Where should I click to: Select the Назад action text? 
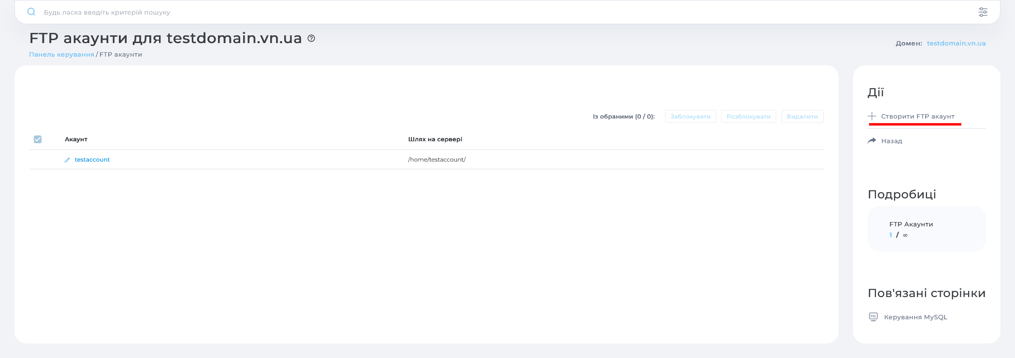click(x=891, y=141)
